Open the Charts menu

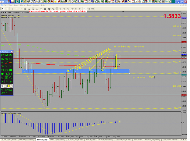point(22,5)
